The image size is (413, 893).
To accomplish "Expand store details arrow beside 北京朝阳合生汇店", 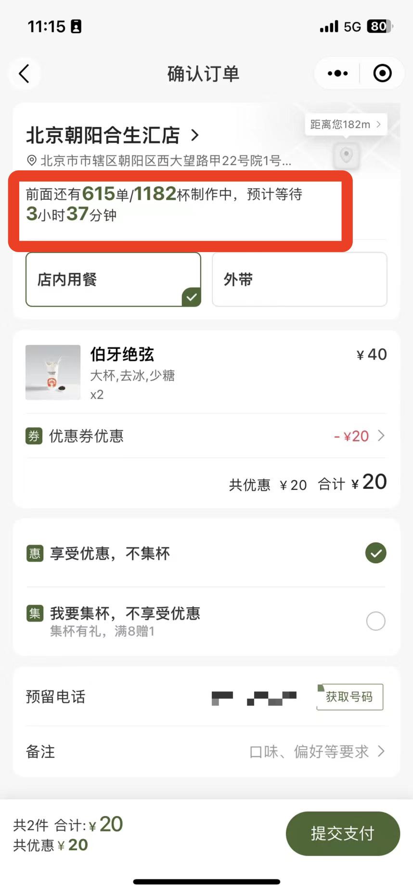I will (195, 135).
